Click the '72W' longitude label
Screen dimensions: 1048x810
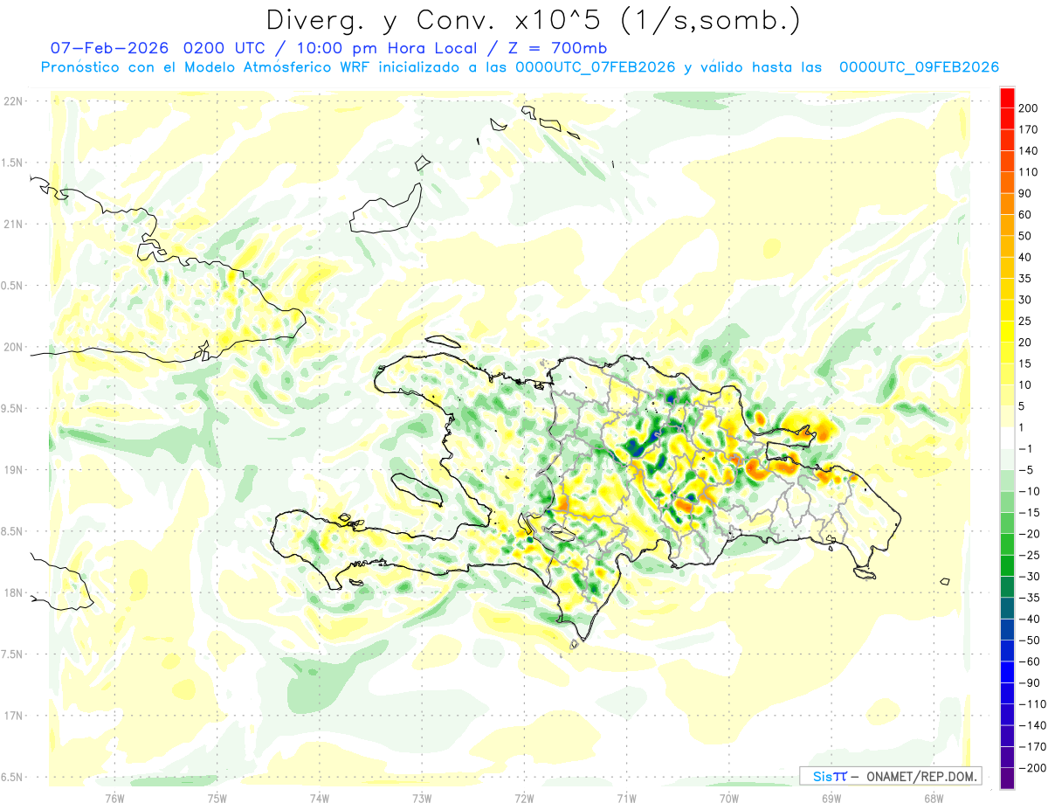point(524,798)
